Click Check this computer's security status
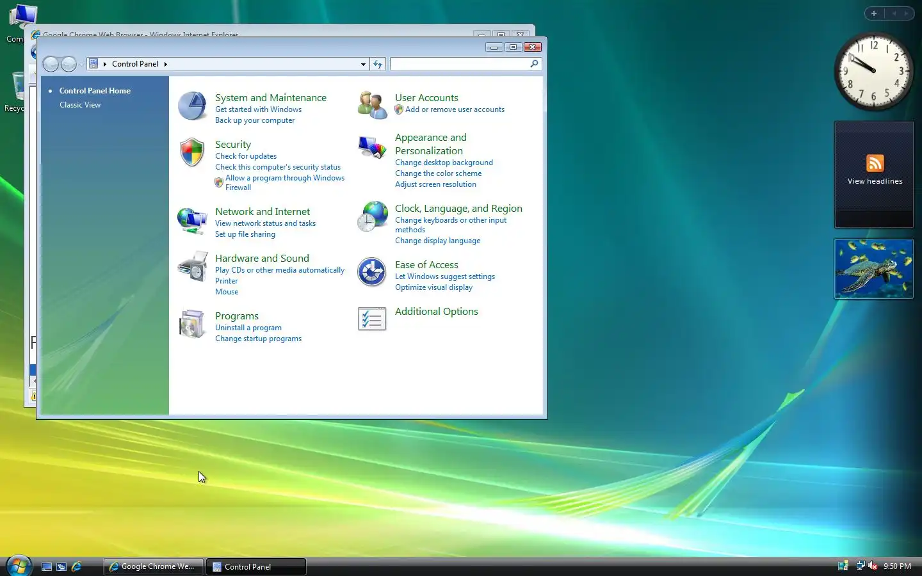This screenshot has height=576, width=922. click(x=278, y=167)
